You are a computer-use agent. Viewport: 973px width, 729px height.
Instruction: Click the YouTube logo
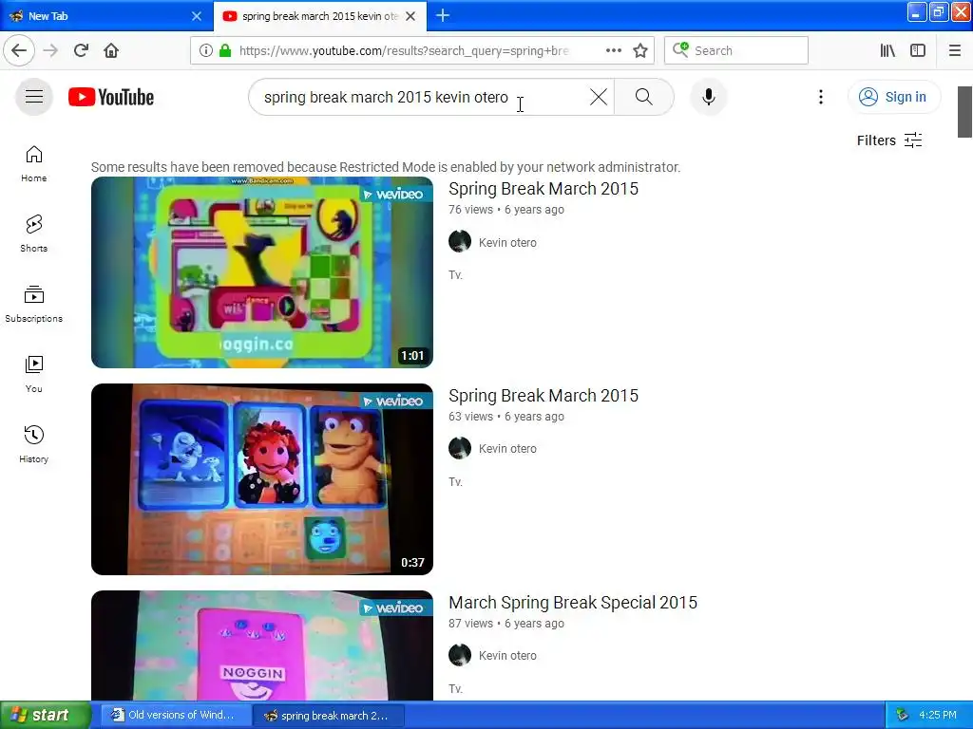pos(111,98)
